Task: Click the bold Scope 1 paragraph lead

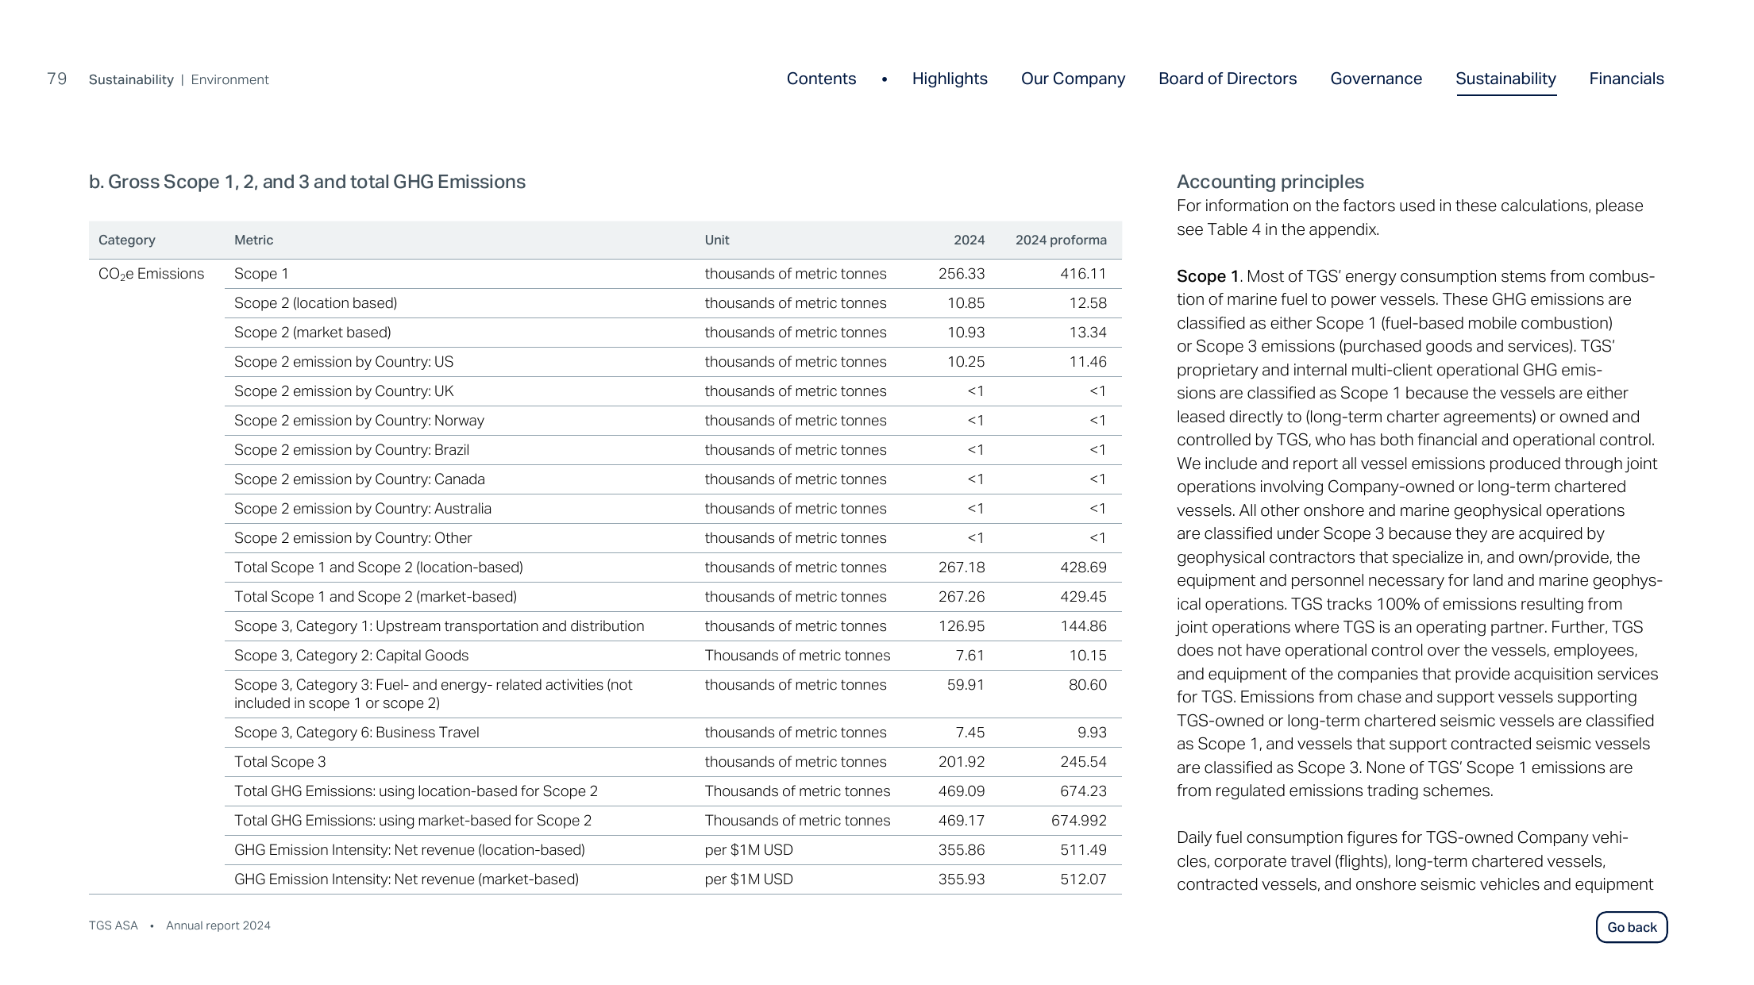Action: coord(1207,276)
